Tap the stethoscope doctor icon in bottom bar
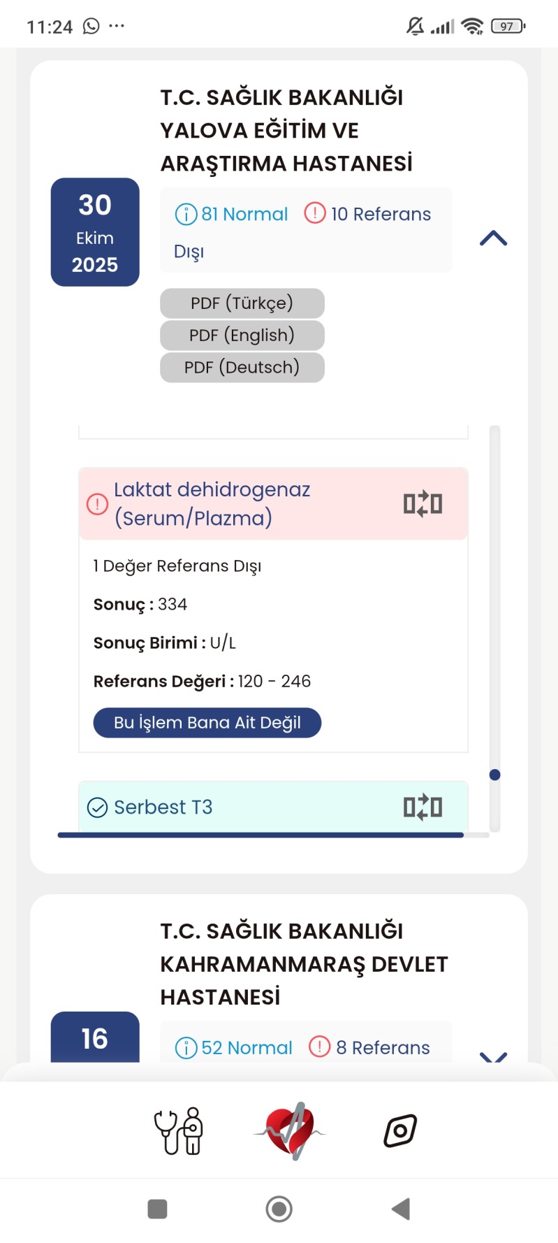The image size is (558, 1243). click(x=179, y=1130)
